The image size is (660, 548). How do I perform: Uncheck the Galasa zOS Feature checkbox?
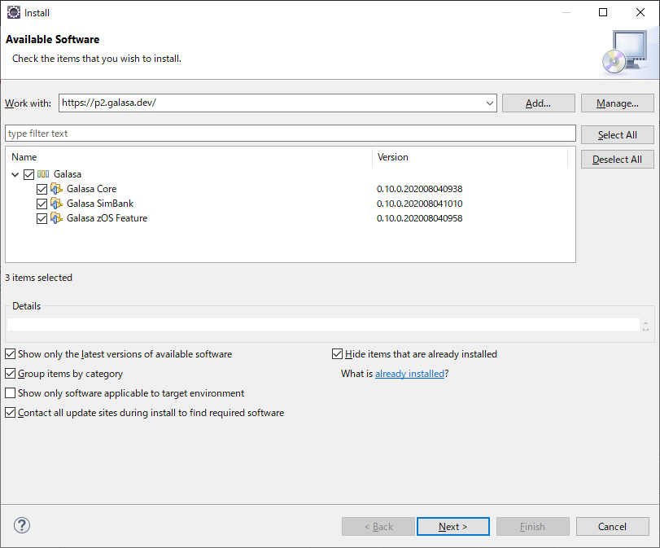[x=42, y=218]
